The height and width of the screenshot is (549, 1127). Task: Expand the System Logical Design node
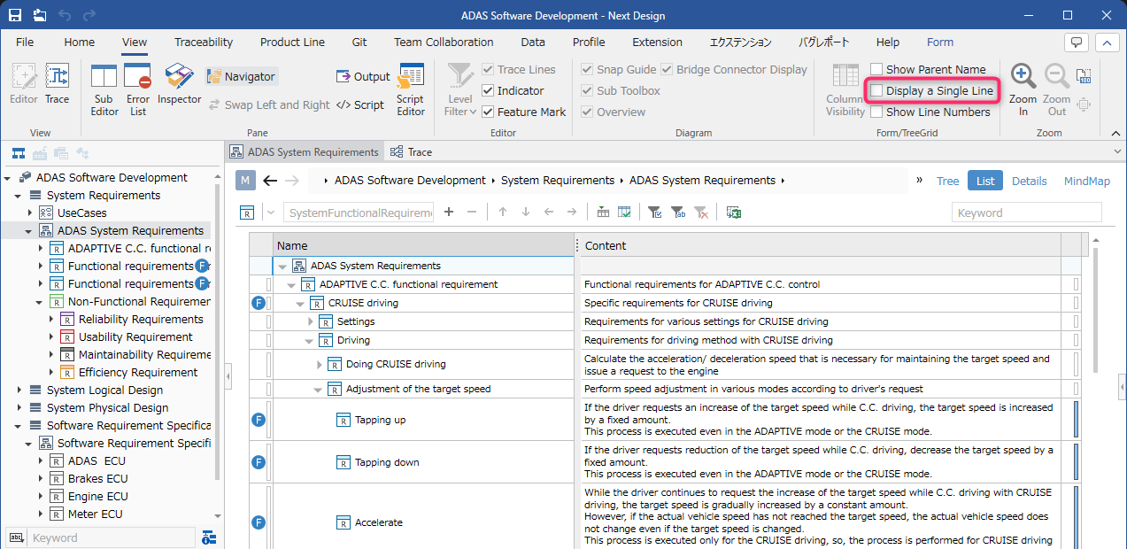[x=19, y=390]
